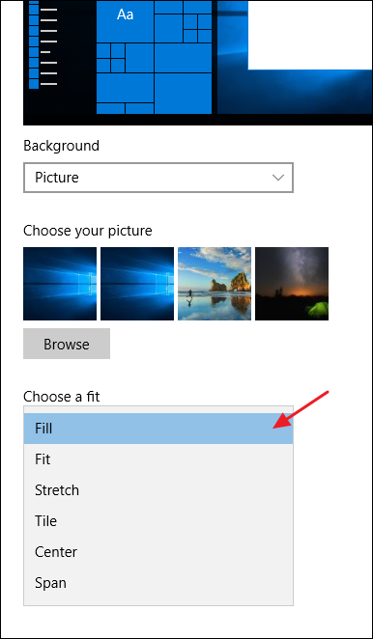Open the Background Picture combo box
Screen dimensions: 373x639
point(158,178)
